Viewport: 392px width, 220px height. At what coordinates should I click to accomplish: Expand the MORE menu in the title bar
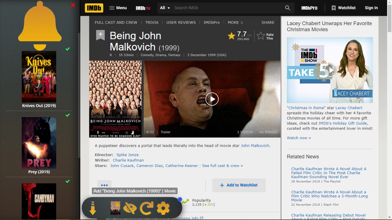235,23
